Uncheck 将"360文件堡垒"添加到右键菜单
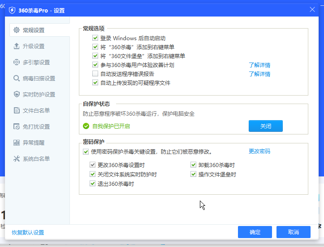The width and height of the screenshot is (324, 247). [95, 56]
